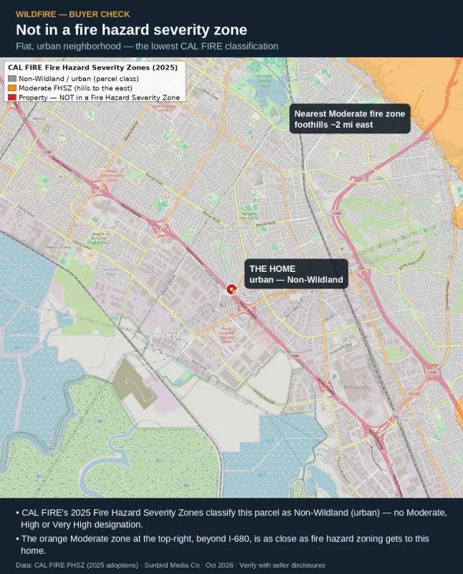463x574 pixels.
Task: Click bullet about CAL FIRE's 2025 parcel classification
Action: [231, 518]
